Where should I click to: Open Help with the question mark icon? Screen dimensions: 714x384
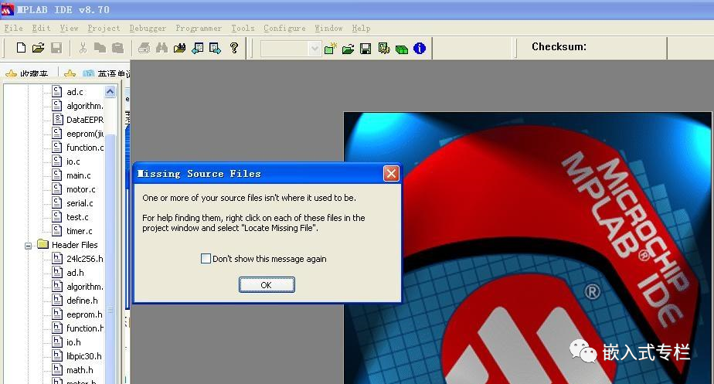234,49
